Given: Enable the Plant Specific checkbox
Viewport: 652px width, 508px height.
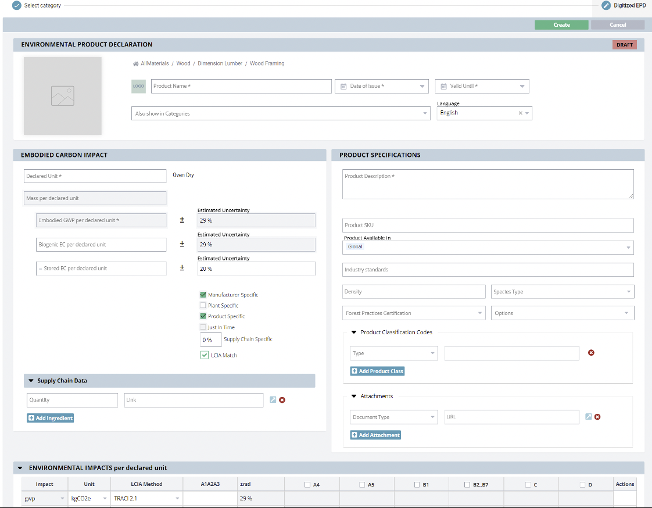Looking at the screenshot, I should coord(203,306).
